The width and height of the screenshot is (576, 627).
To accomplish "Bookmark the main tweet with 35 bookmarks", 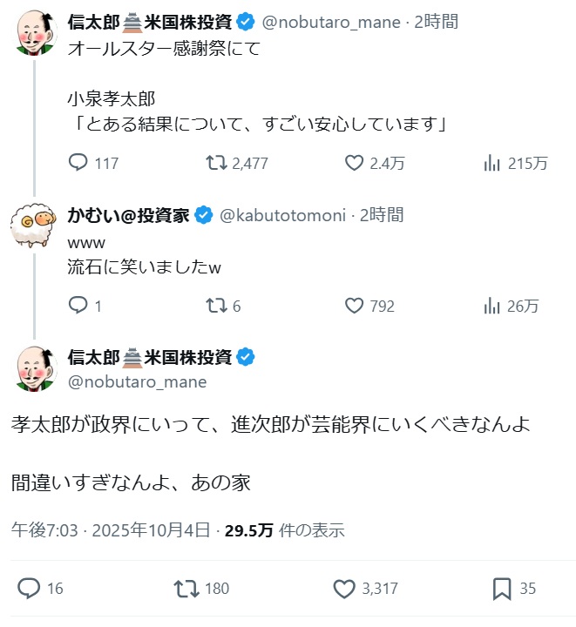I will pos(502,589).
